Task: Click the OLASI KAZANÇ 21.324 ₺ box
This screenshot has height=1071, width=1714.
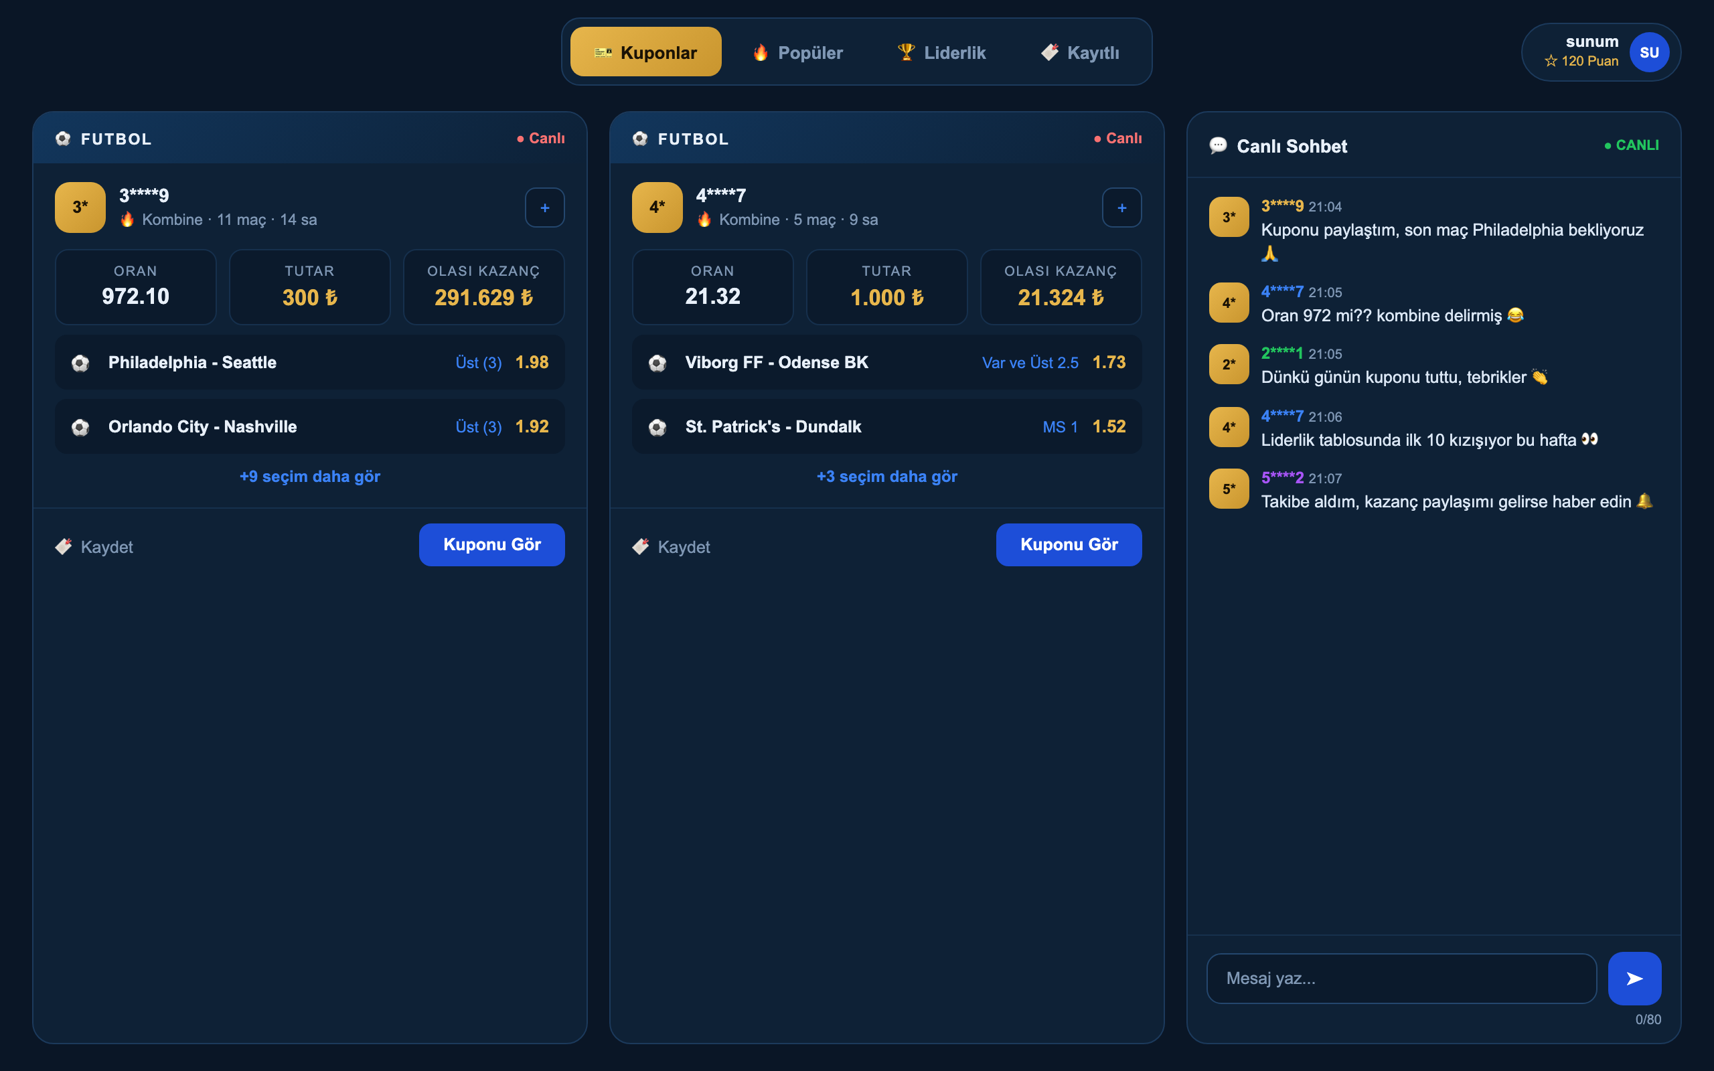Action: point(1061,287)
